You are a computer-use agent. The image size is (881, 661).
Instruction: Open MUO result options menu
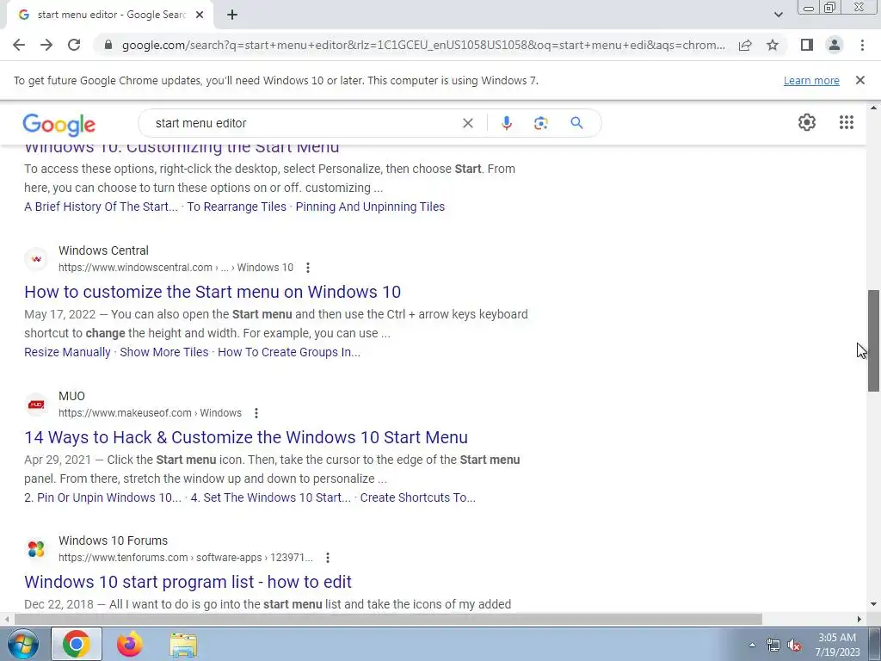(x=256, y=413)
